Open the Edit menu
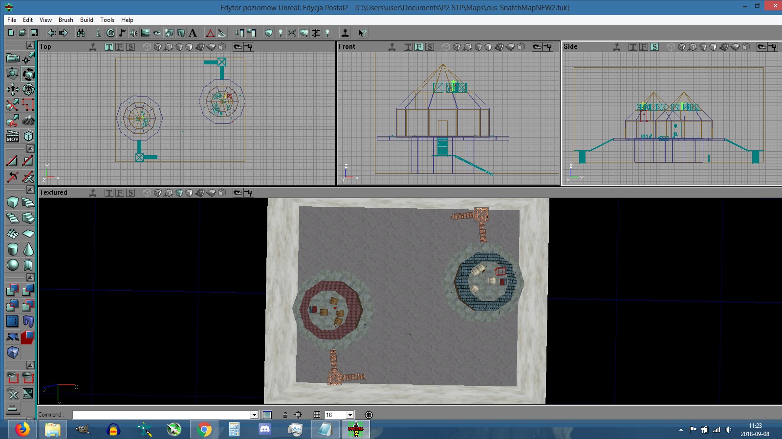This screenshot has height=439, width=782. [x=28, y=20]
